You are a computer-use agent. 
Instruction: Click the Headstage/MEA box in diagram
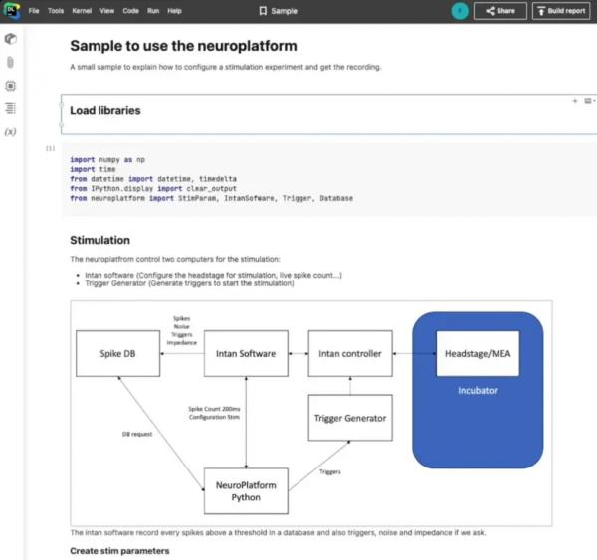[x=478, y=354]
